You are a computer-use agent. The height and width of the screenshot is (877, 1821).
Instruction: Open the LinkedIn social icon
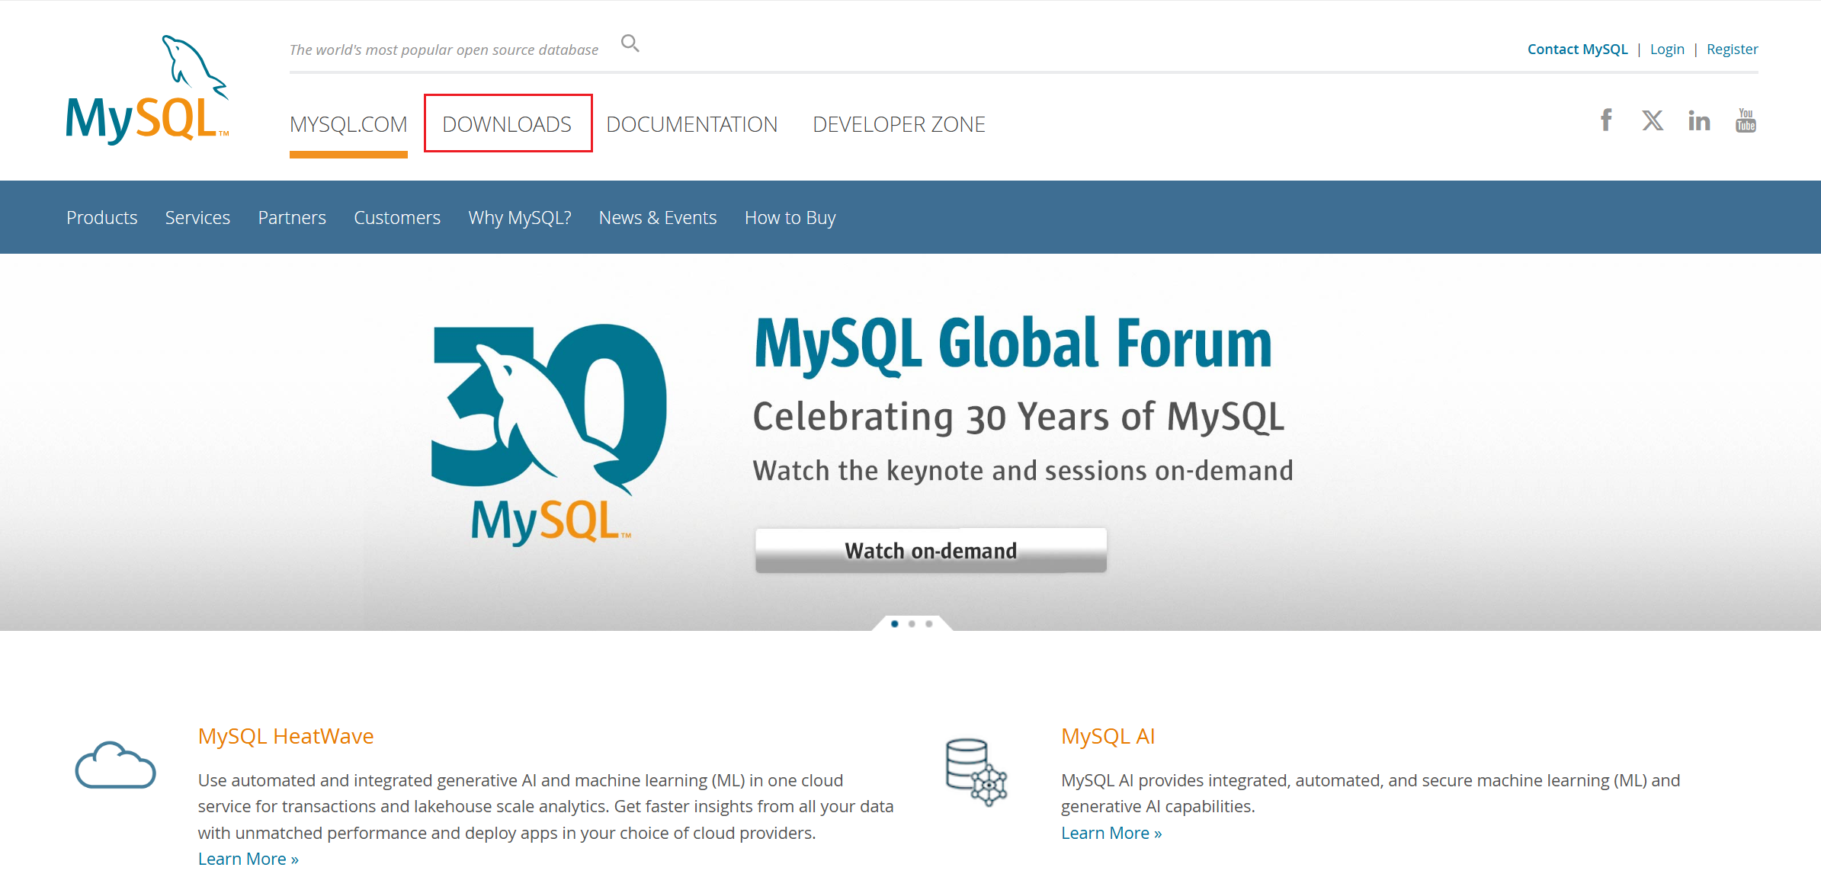click(1699, 120)
